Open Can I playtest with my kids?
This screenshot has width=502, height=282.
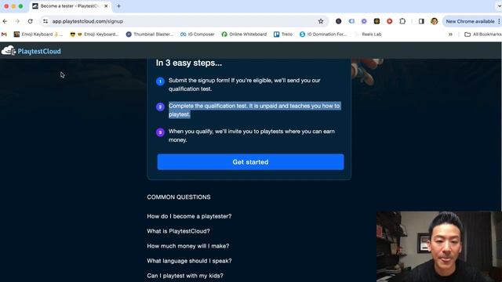click(x=185, y=275)
